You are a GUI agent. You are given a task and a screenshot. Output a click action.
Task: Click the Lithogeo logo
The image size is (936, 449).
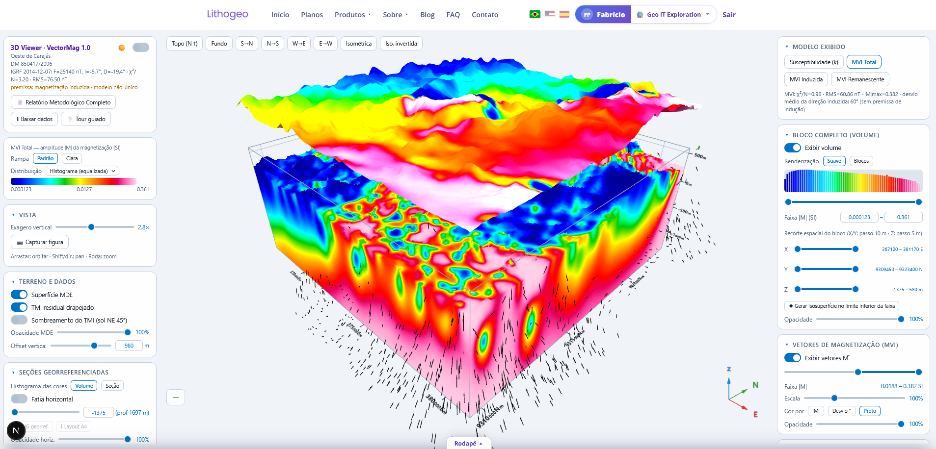(x=227, y=14)
